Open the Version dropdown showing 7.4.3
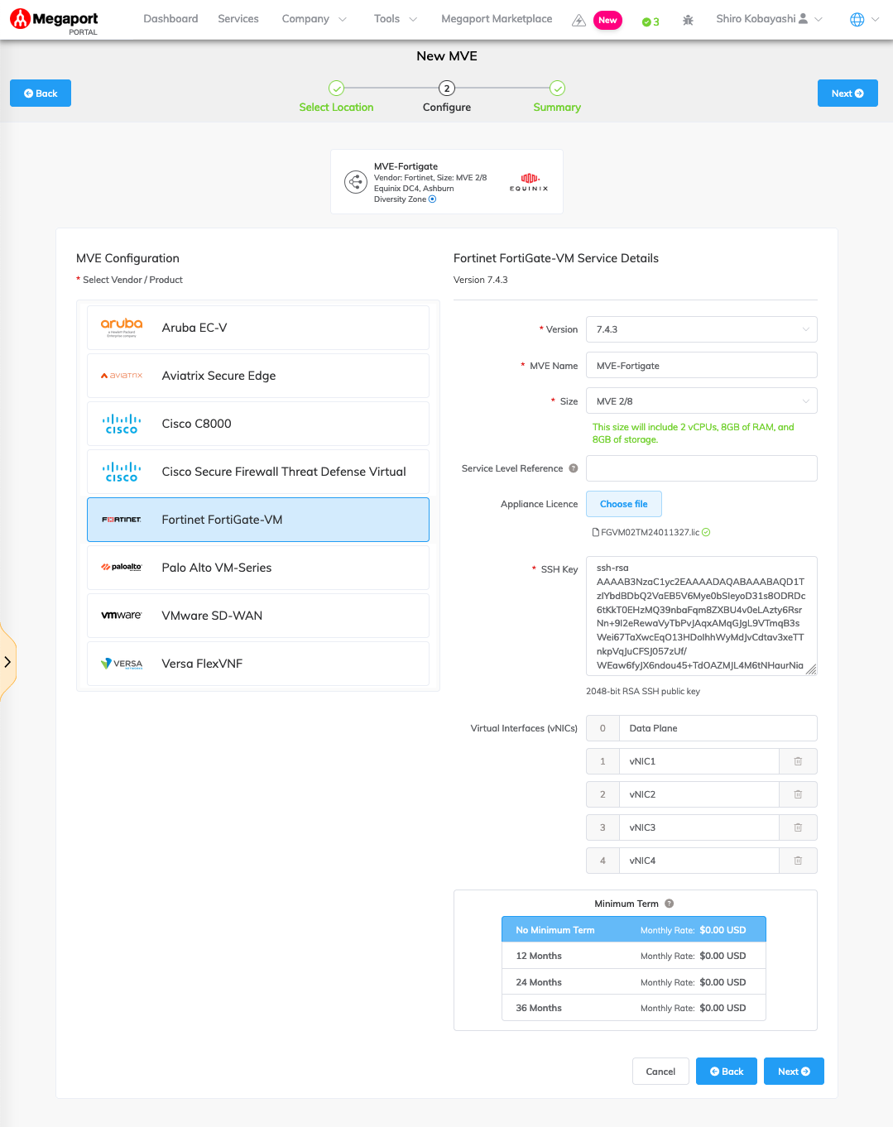Viewport: 893px width, 1127px height. pyautogui.click(x=701, y=329)
